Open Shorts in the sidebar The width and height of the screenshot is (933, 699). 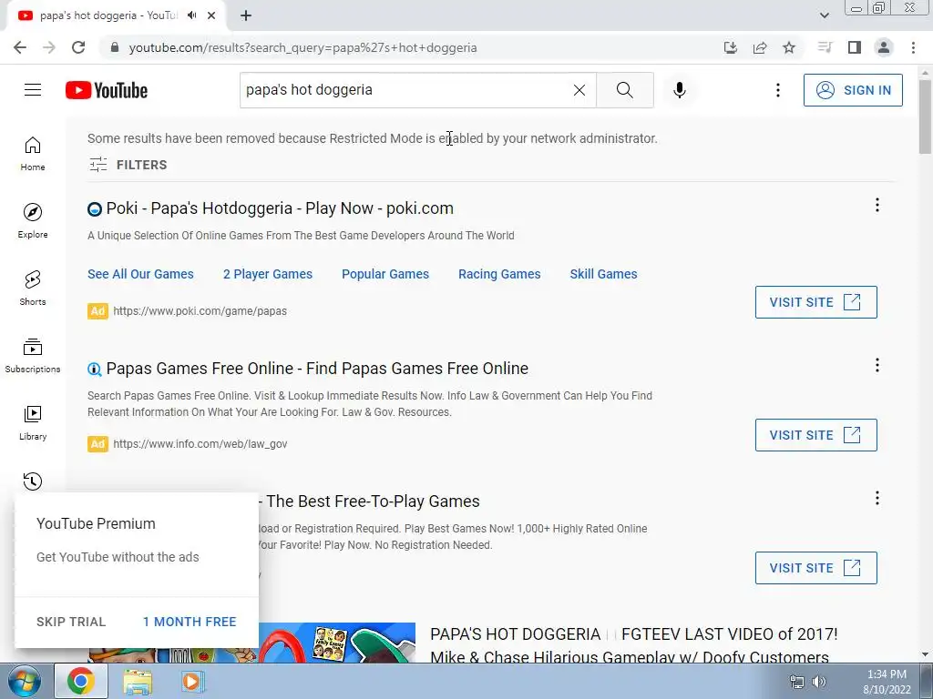33,288
